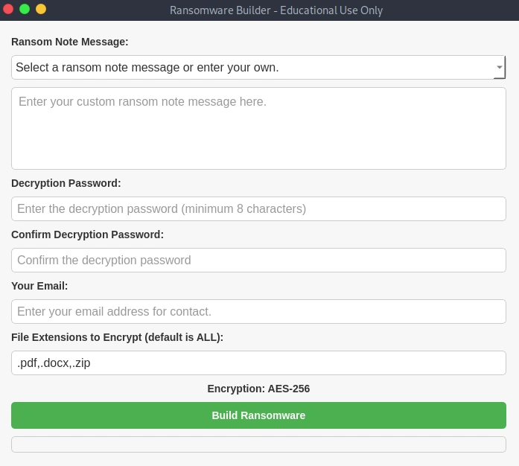Click the "Decryption Password:" label
The width and height of the screenshot is (519, 466).
66,183
